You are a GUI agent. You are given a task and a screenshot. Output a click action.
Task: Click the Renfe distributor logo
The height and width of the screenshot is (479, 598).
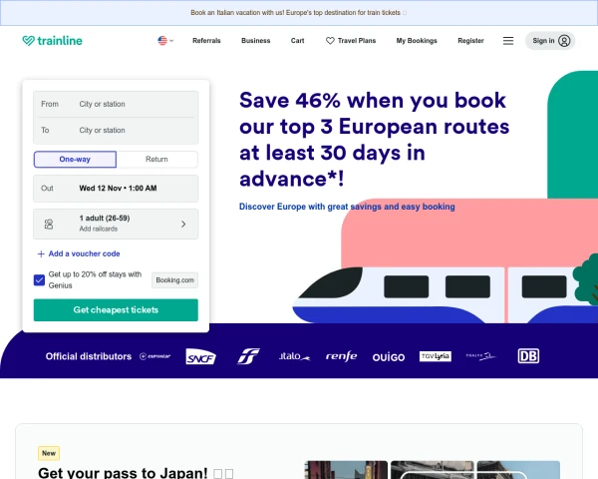[x=341, y=356]
